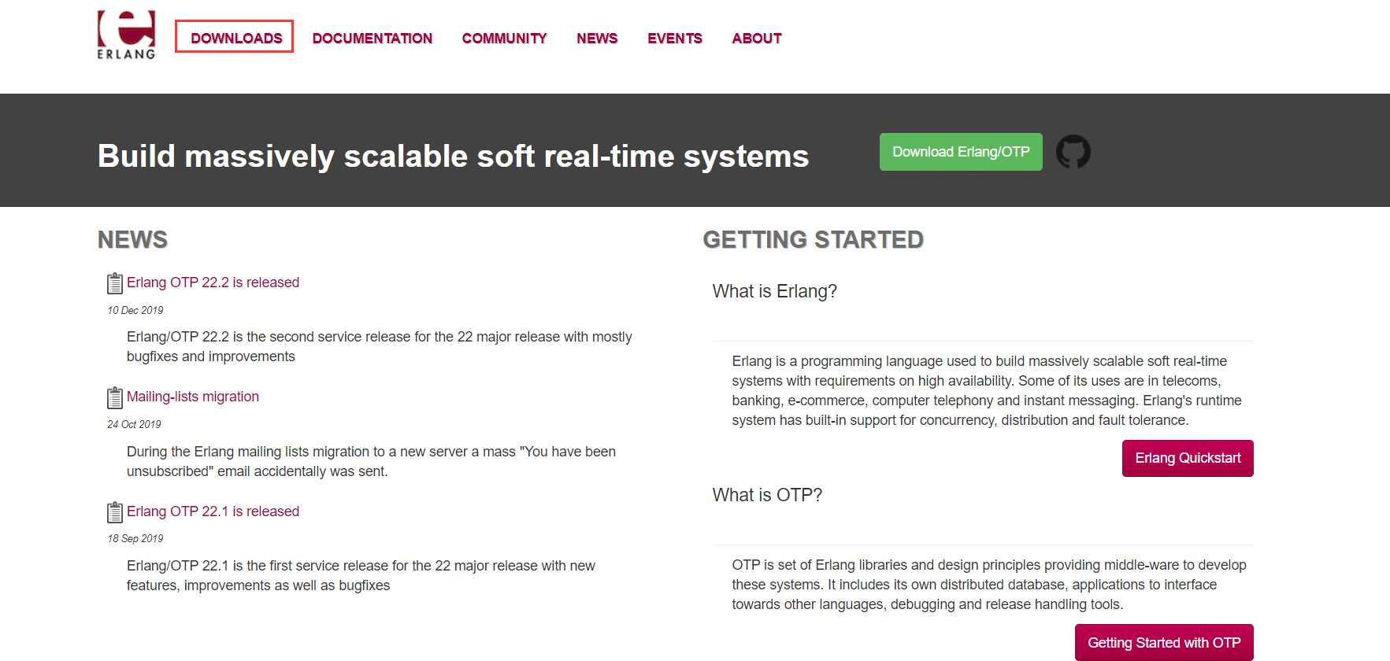The image size is (1390, 661).
Task: Click the GETTING STARTED heading
Action: [x=813, y=239]
